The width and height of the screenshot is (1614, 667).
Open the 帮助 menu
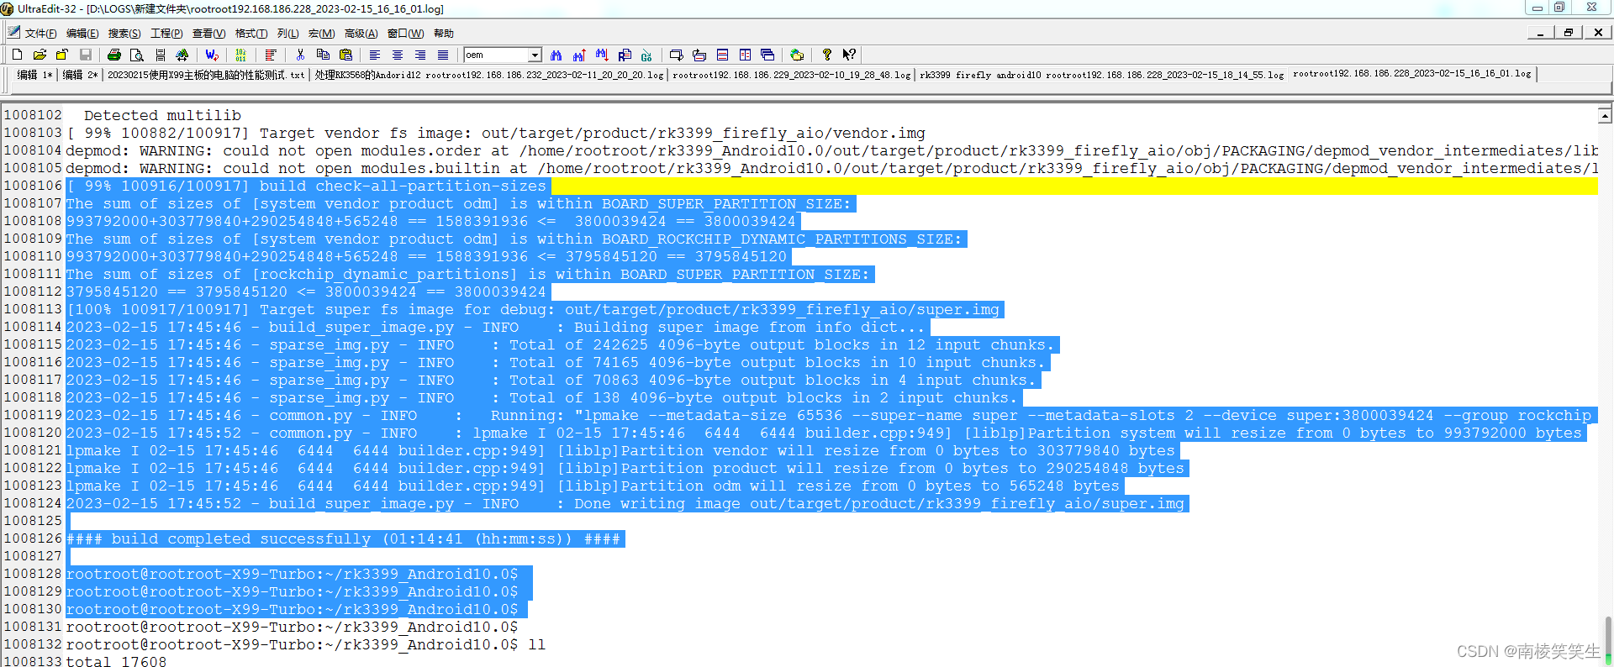pyautogui.click(x=444, y=34)
